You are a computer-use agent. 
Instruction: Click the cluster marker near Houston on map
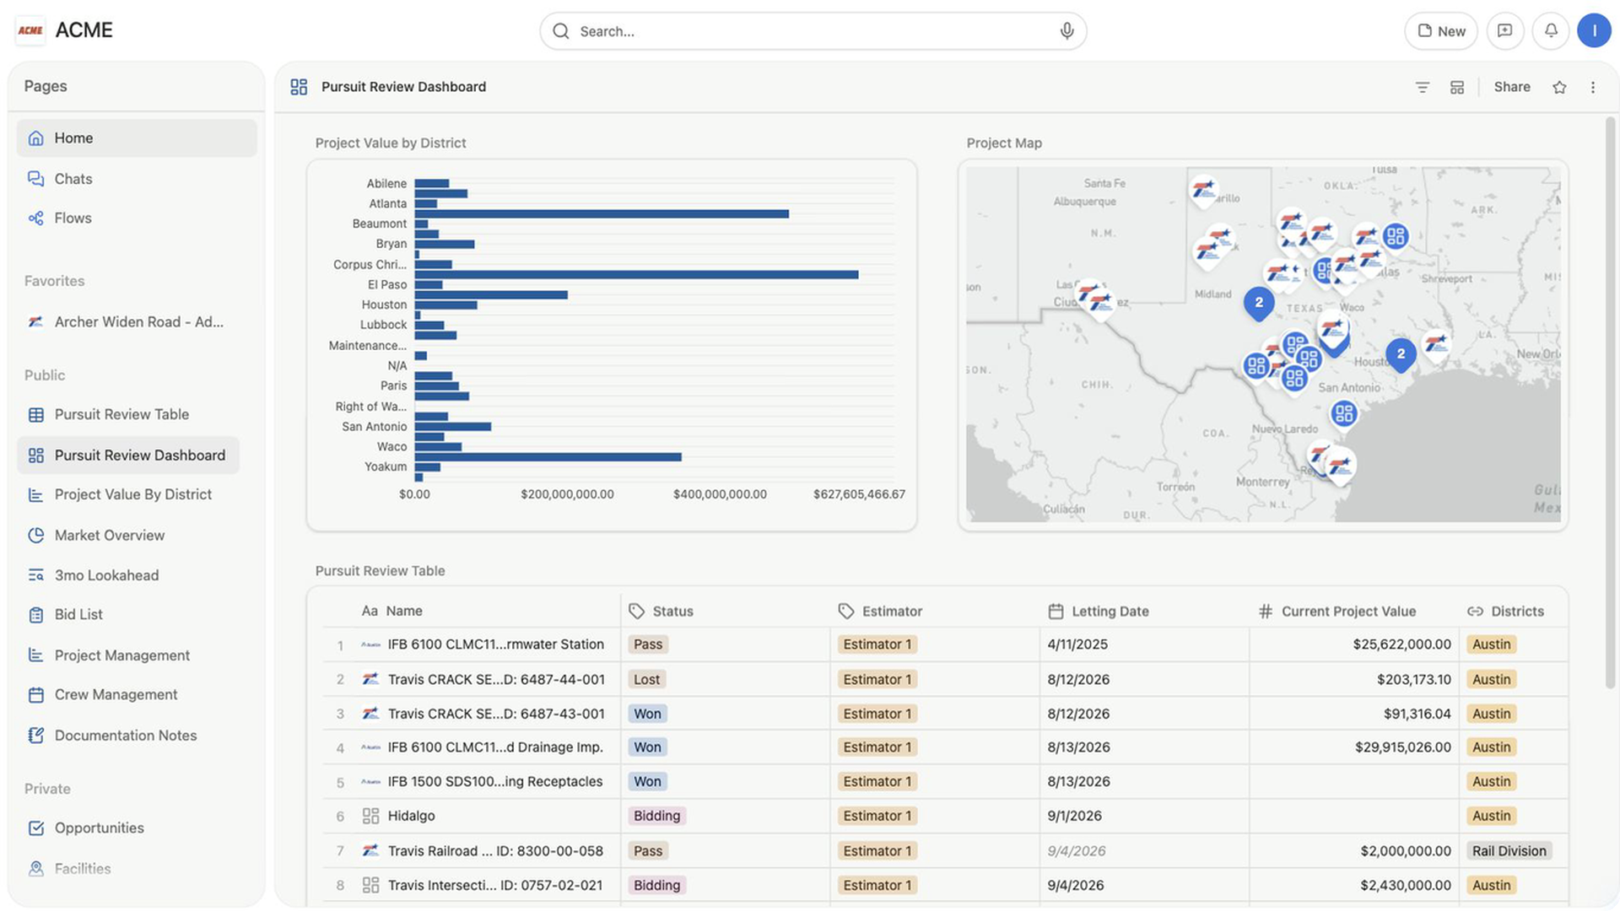coord(1401,355)
